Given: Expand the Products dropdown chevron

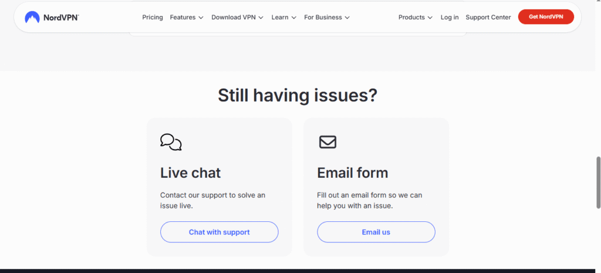Looking at the screenshot, I should (x=430, y=18).
